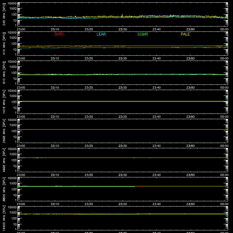Click 23:00 tick below 1415 MHz panel
Image resolution: width=233 pixels, height=233 pixels.
[x=21, y=117]
